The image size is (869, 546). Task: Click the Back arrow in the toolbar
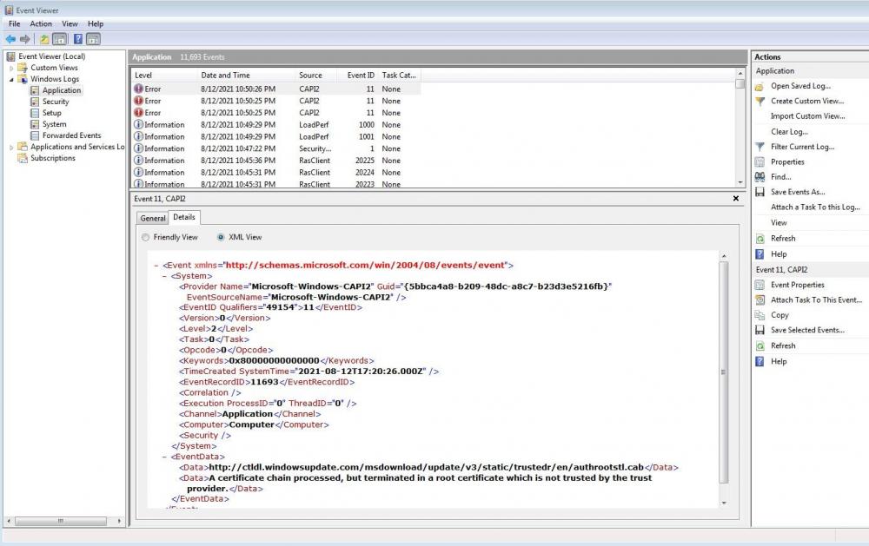tap(10, 39)
